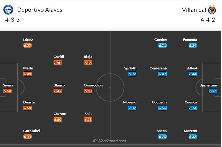This screenshot has height=147, width=222.
Task: Select the 6.92 rating badge
Action: pos(132,74)
